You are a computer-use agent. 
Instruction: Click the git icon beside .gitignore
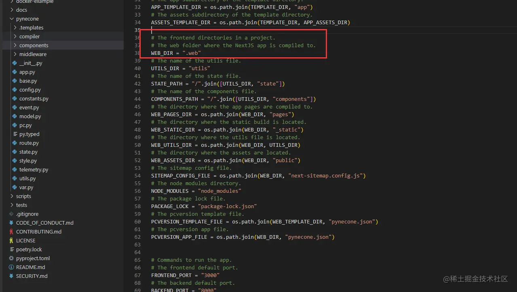(11, 214)
